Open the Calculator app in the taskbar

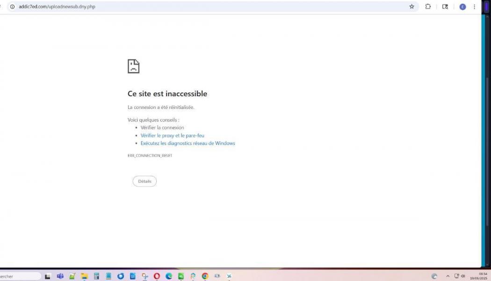click(x=96, y=276)
